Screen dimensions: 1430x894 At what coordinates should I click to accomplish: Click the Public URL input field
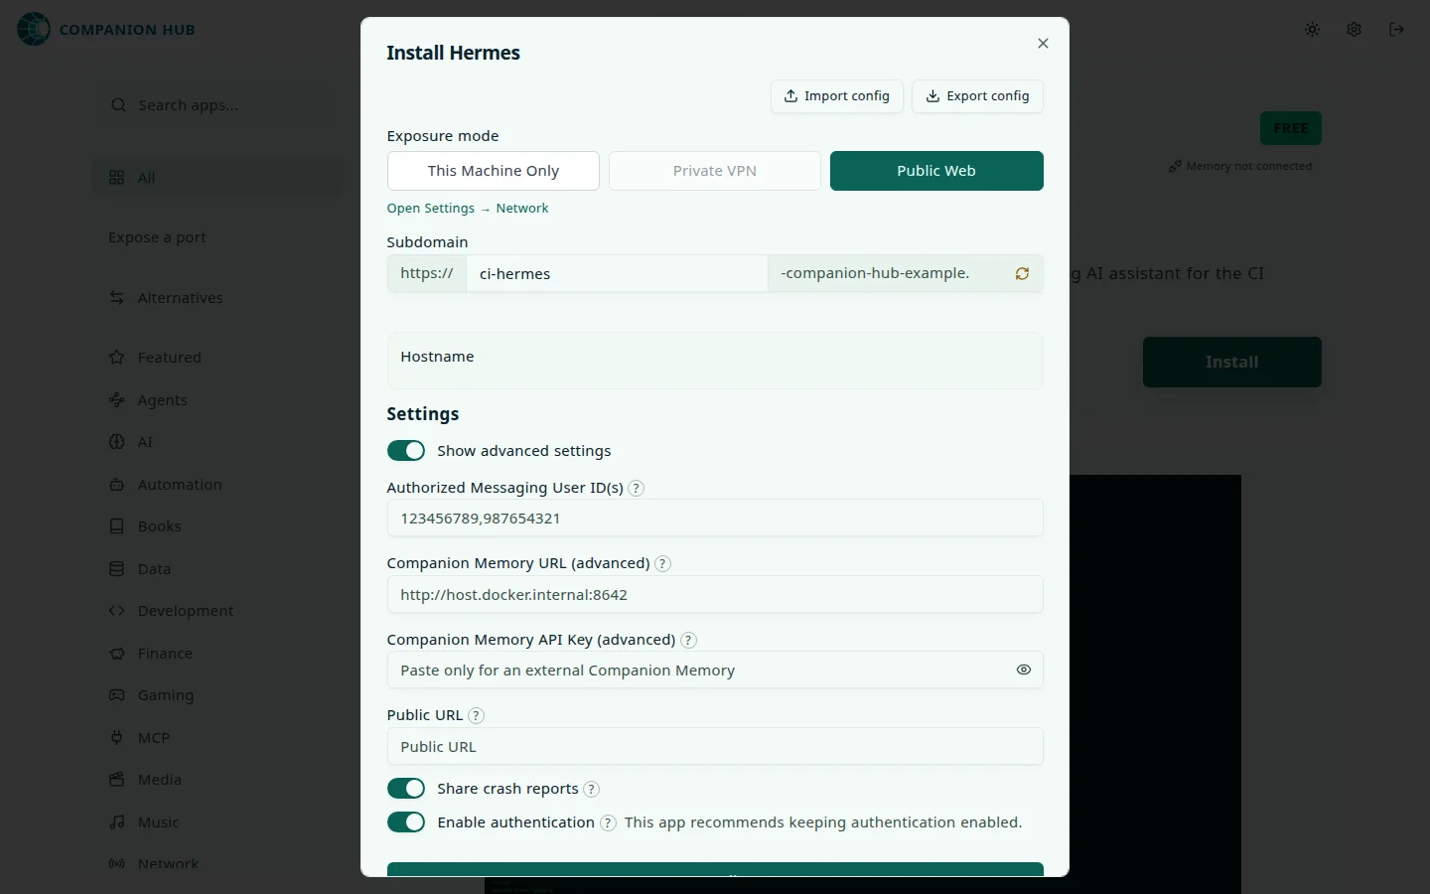coord(715,747)
